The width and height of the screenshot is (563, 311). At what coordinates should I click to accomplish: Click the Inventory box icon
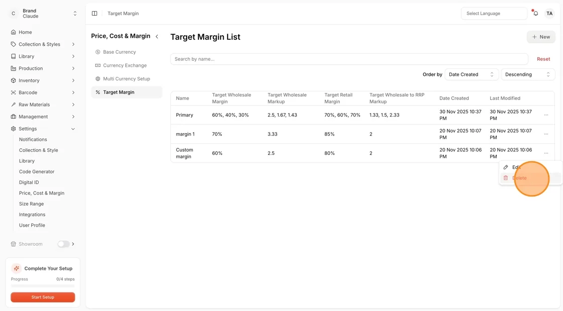(13, 80)
